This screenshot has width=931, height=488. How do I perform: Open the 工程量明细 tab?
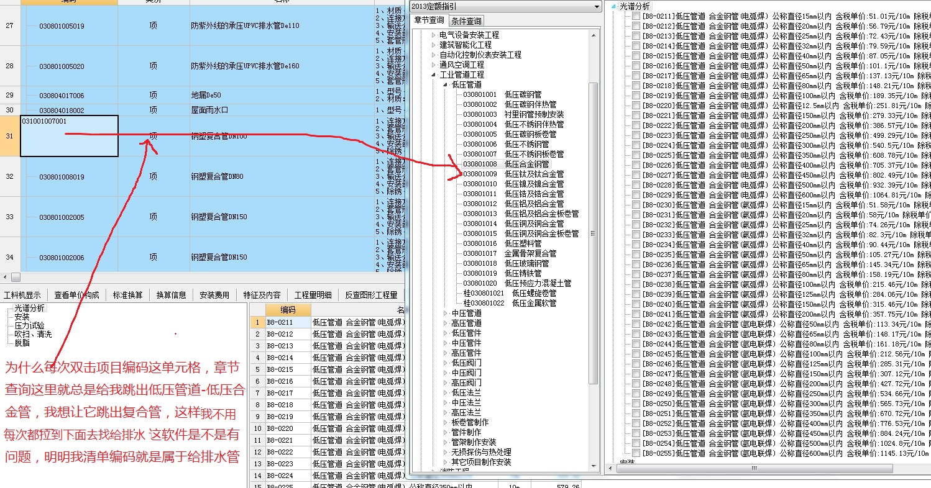point(313,295)
